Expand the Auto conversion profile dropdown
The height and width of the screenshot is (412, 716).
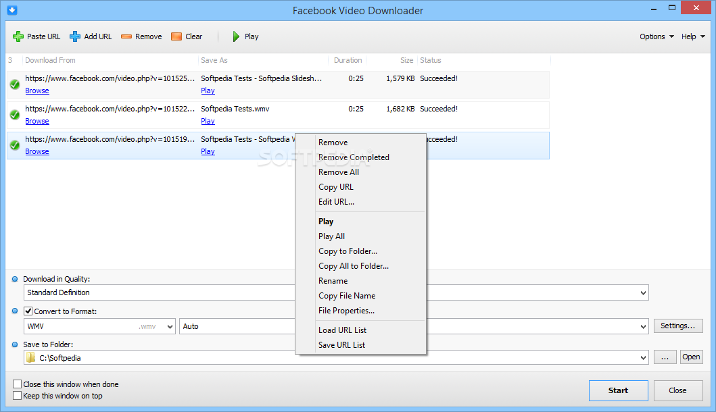click(643, 327)
